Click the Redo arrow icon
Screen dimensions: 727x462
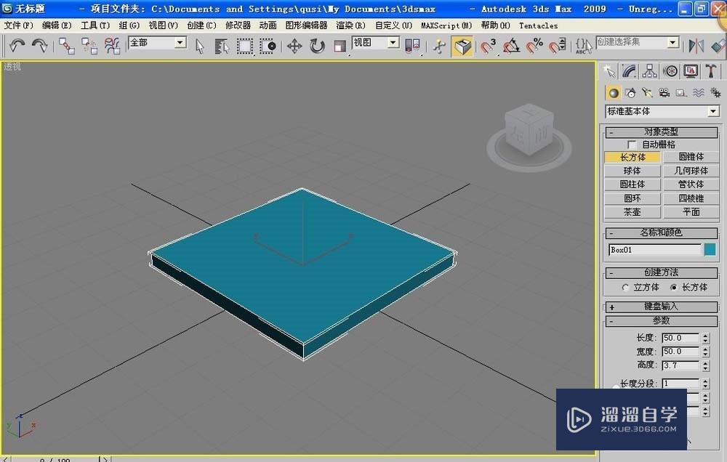(39, 45)
